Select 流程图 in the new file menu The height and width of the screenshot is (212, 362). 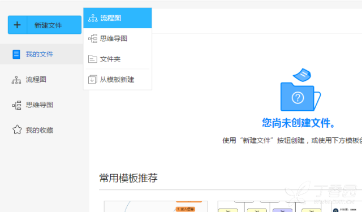(118, 18)
